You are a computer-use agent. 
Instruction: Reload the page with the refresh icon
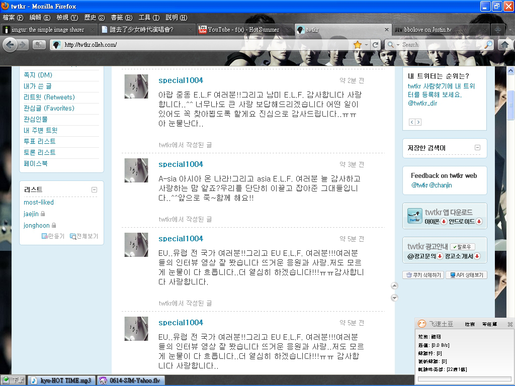point(375,45)
